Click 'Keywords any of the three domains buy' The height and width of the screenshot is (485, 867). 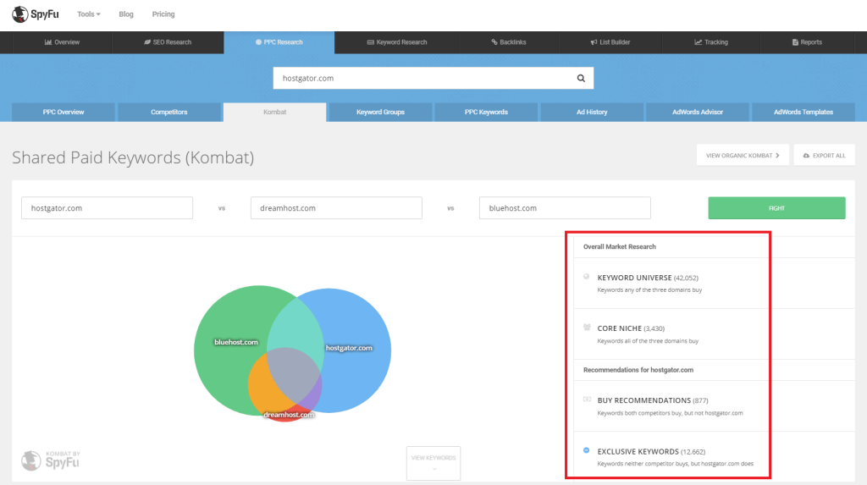[x=649, y=289]
